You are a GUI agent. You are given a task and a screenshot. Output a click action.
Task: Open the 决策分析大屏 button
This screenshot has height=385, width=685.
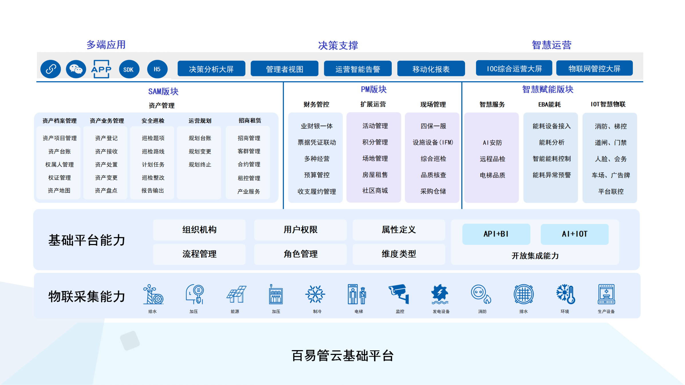(211, 69)
